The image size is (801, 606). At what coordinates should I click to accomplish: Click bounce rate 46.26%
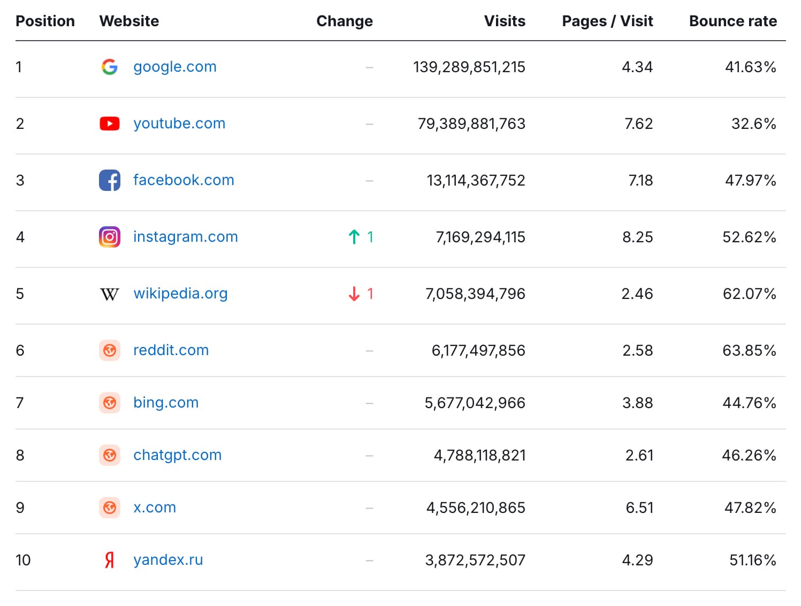pyautogui.click(x=749, y=455)
